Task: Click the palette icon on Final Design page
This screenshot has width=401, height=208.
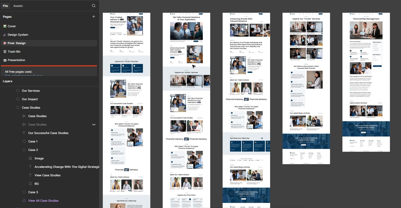Action: (x=5, y=43)
